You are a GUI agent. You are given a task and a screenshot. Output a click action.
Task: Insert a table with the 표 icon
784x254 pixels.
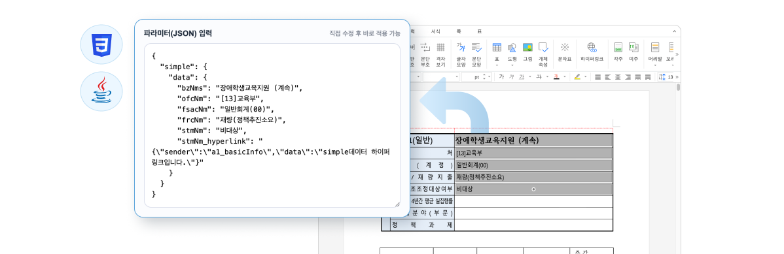coord(497,48)
